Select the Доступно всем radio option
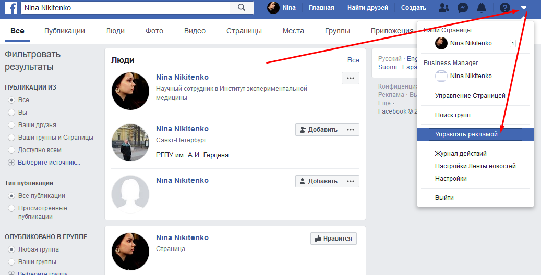The image size is (541, 275). click(11, 150)
